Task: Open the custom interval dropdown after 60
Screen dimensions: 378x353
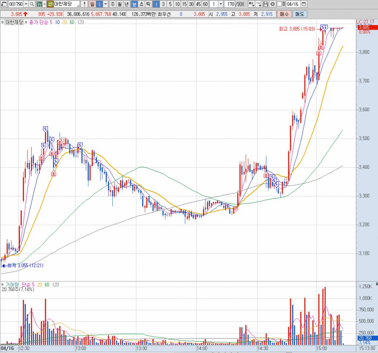Action: [x=220, y=4]
